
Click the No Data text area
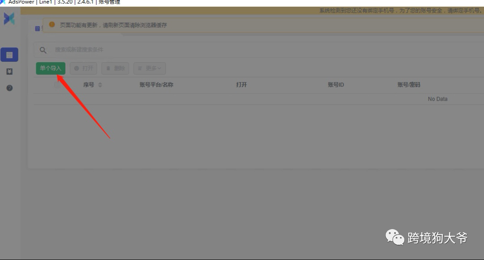437,98
